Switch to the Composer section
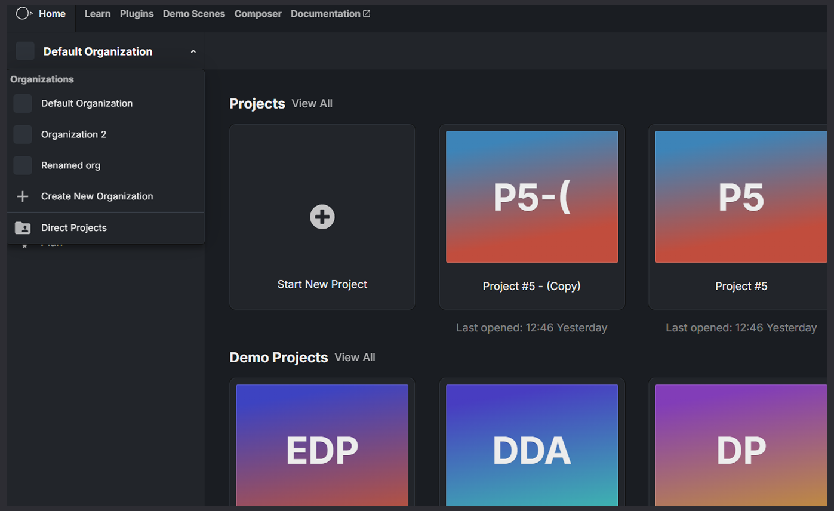 [258, 13]
